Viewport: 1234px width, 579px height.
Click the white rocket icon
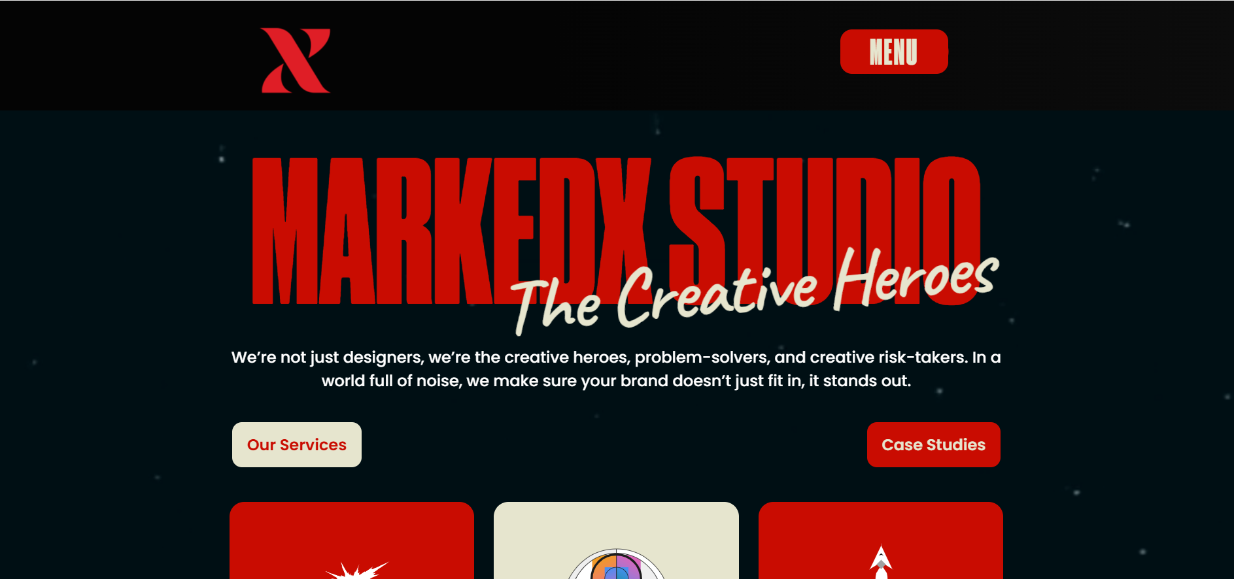(x=881, y=562)
